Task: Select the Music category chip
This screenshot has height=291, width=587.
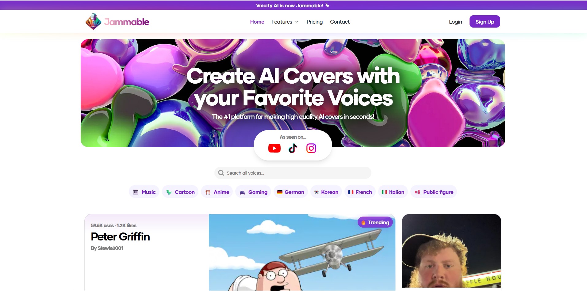Action: [x=144, y=192]
